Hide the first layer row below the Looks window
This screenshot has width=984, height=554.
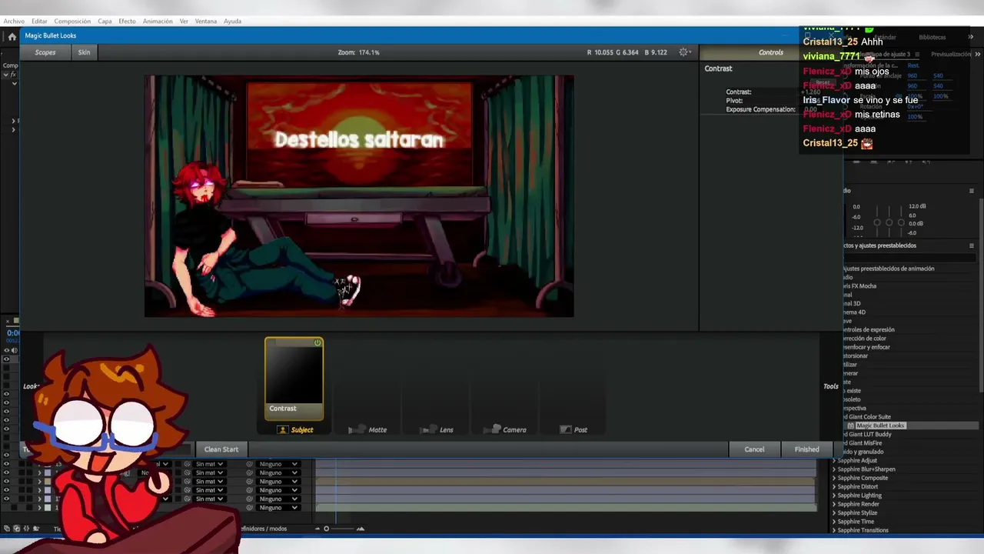7,464
